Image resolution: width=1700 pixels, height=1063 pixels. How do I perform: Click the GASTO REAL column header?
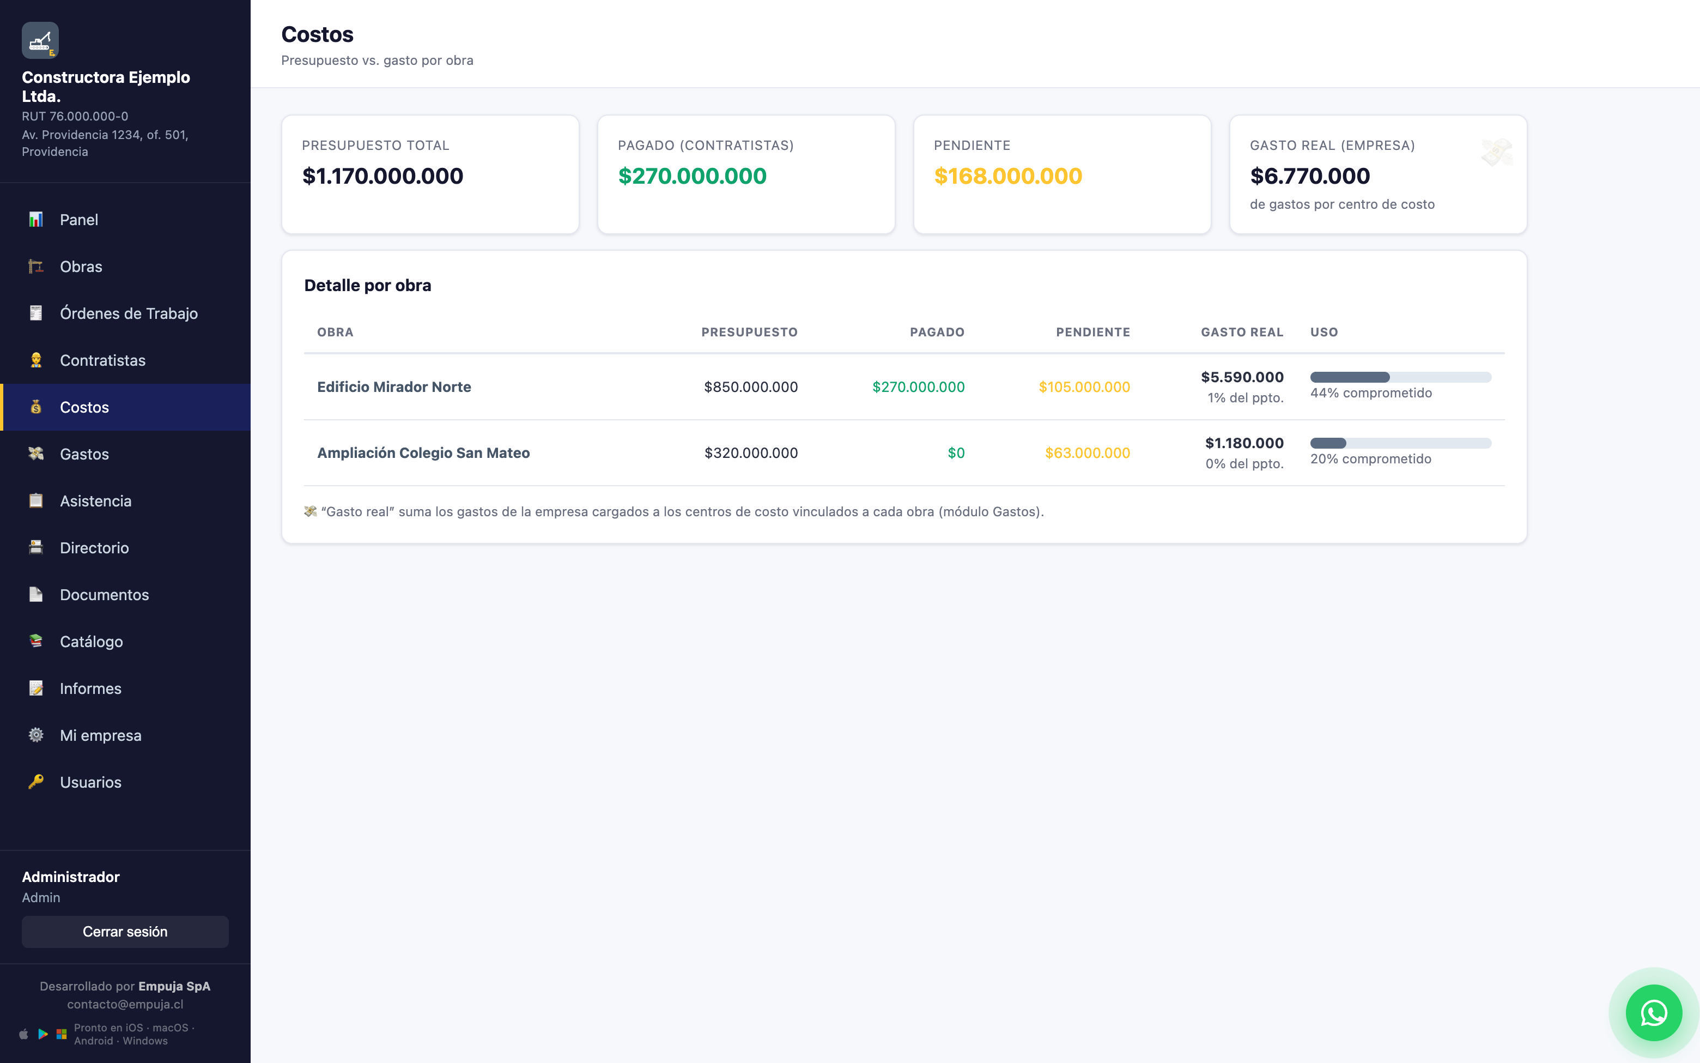[x=1242, y=332]
